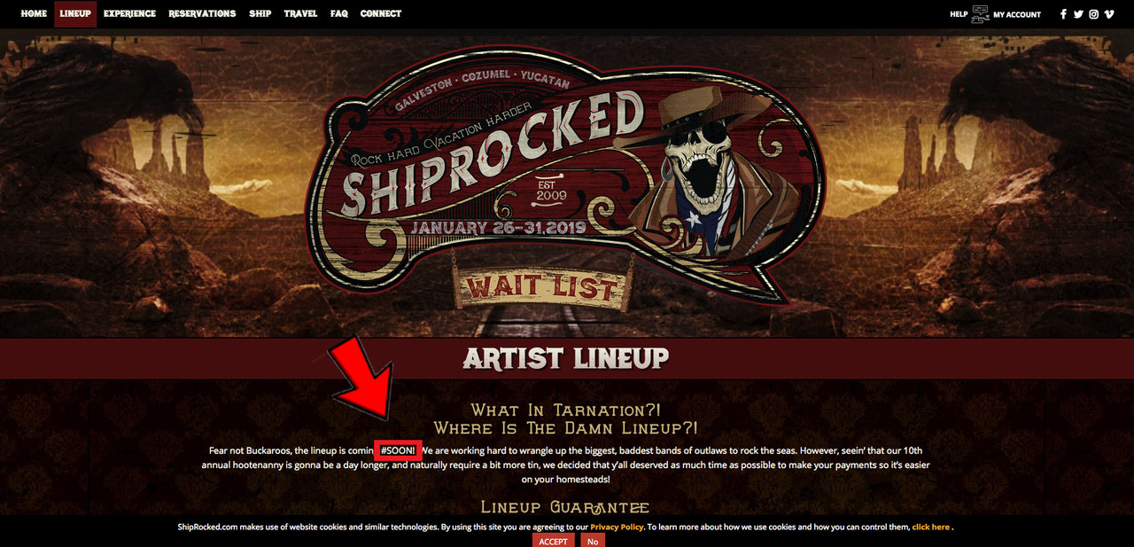The width and height of the screenshot is (1134, 547).
Task: Select the Lineup menu item
Action: click(75, 14)
